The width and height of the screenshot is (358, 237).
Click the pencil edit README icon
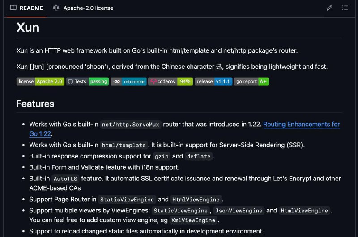coord(329,8)
